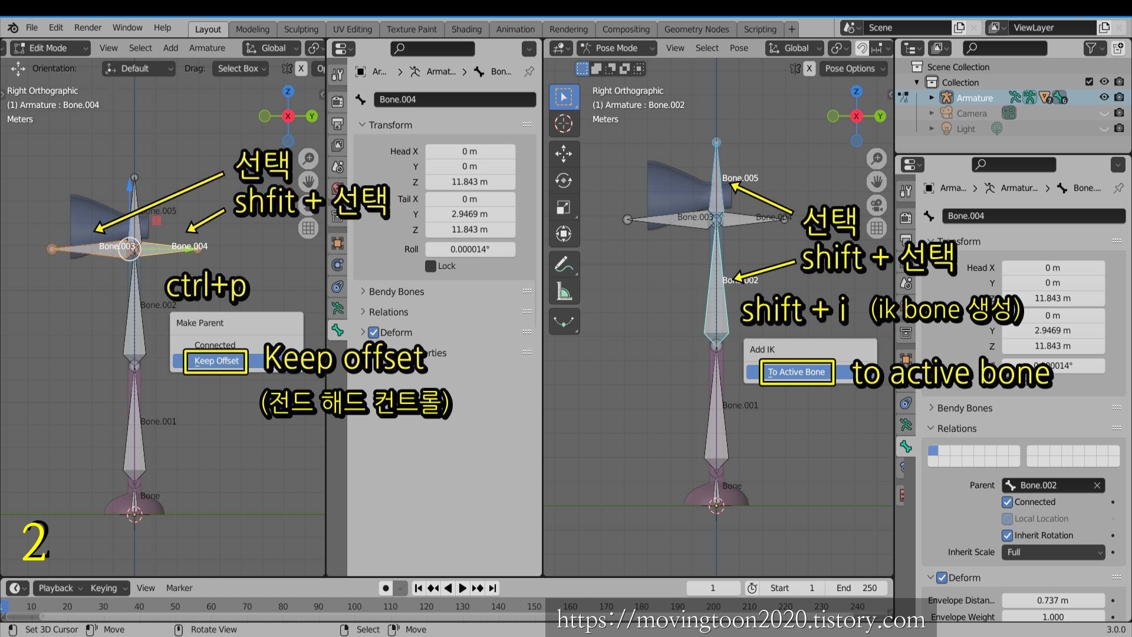Toggle the Inherit Rotation checkbox
This screenshot has width=1132, height=637.
pos(1008,536)
